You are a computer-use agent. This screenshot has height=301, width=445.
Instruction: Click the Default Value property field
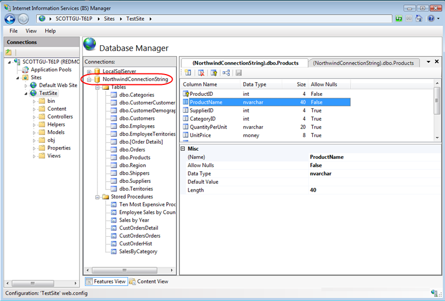(x=375, y=182)
